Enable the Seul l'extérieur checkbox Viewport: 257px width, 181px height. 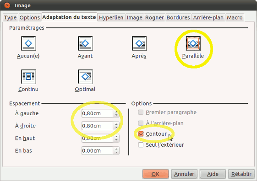pyautogui.click(x=141, y=145)
